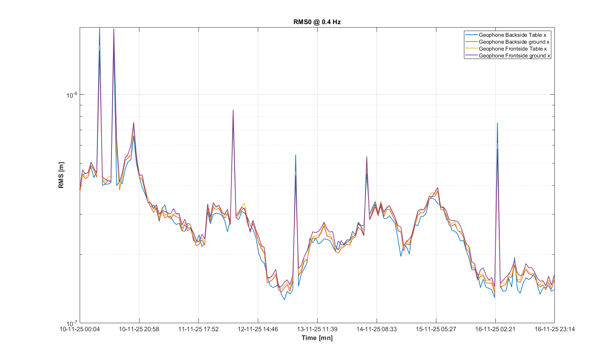This screenshot has width=613, height=363.
Task: Click the 14-11-25 08:33 tick label
Action: coord(377,329)
